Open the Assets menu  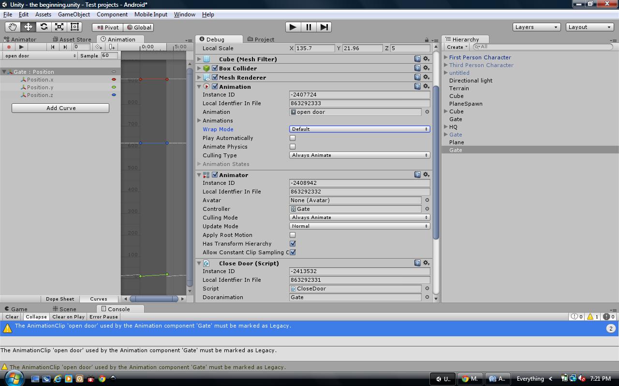43,14
